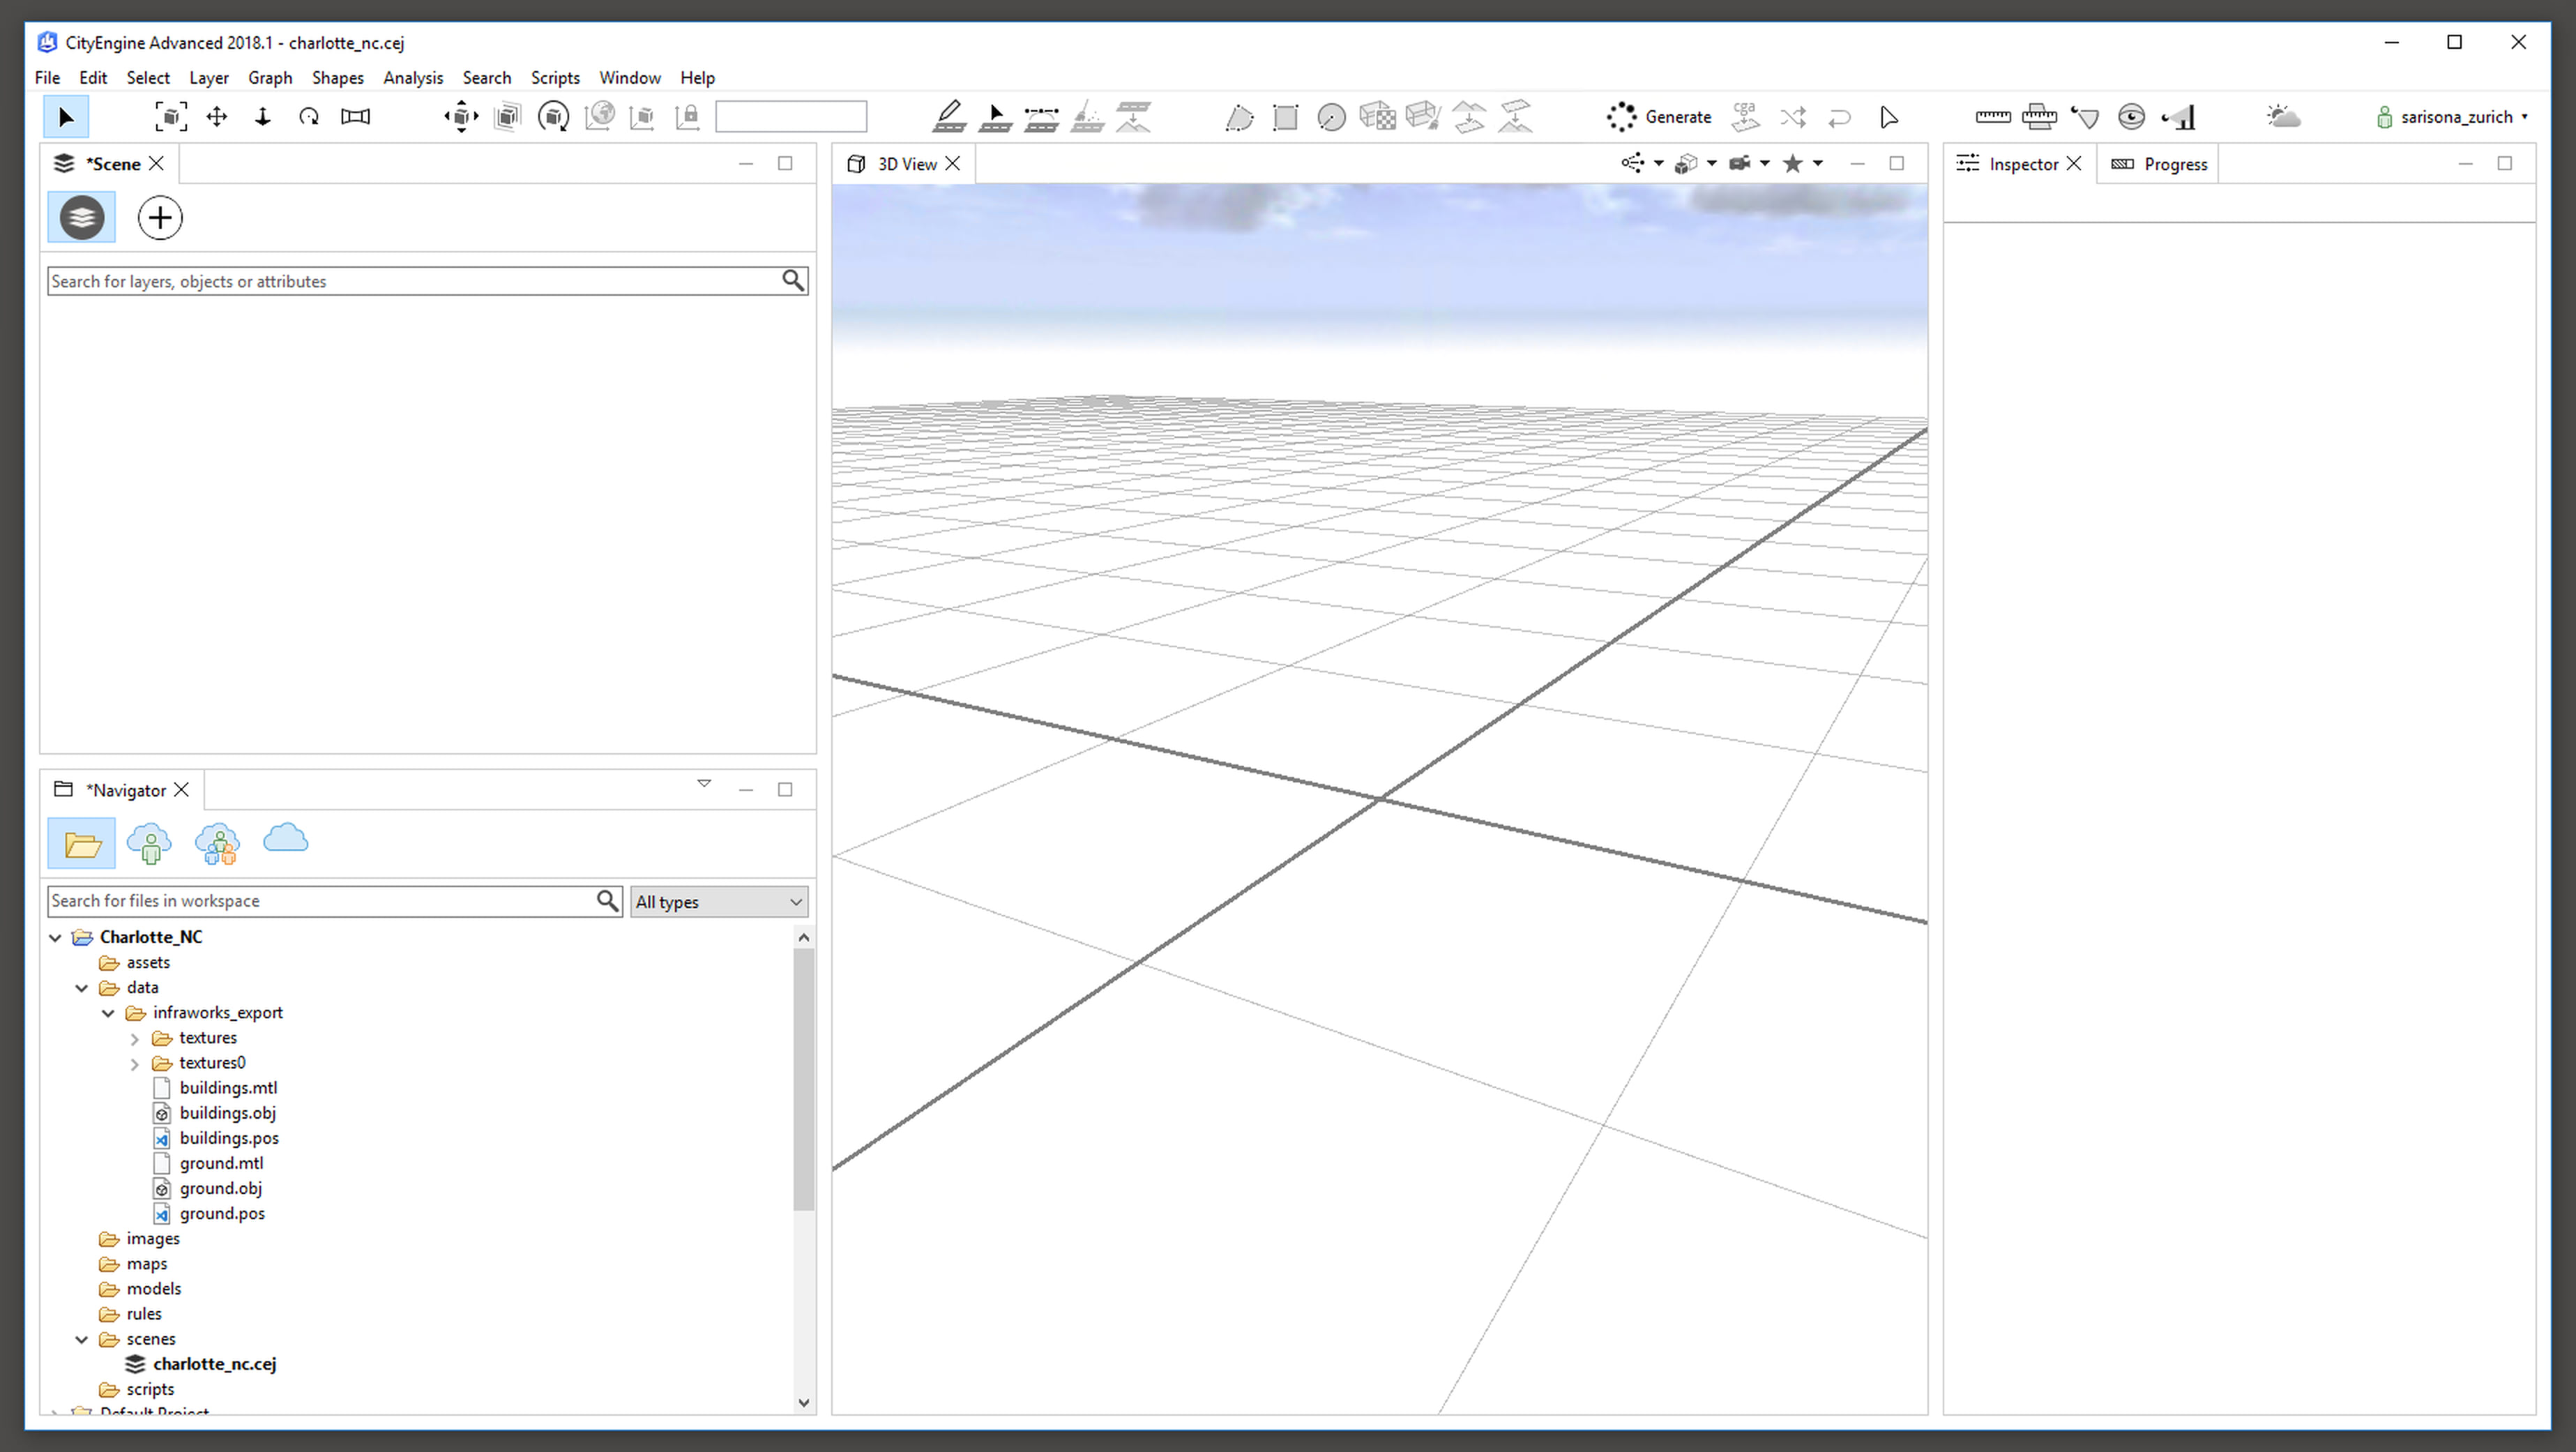
Task: Select the arrow selection tool
Action: 66,117
